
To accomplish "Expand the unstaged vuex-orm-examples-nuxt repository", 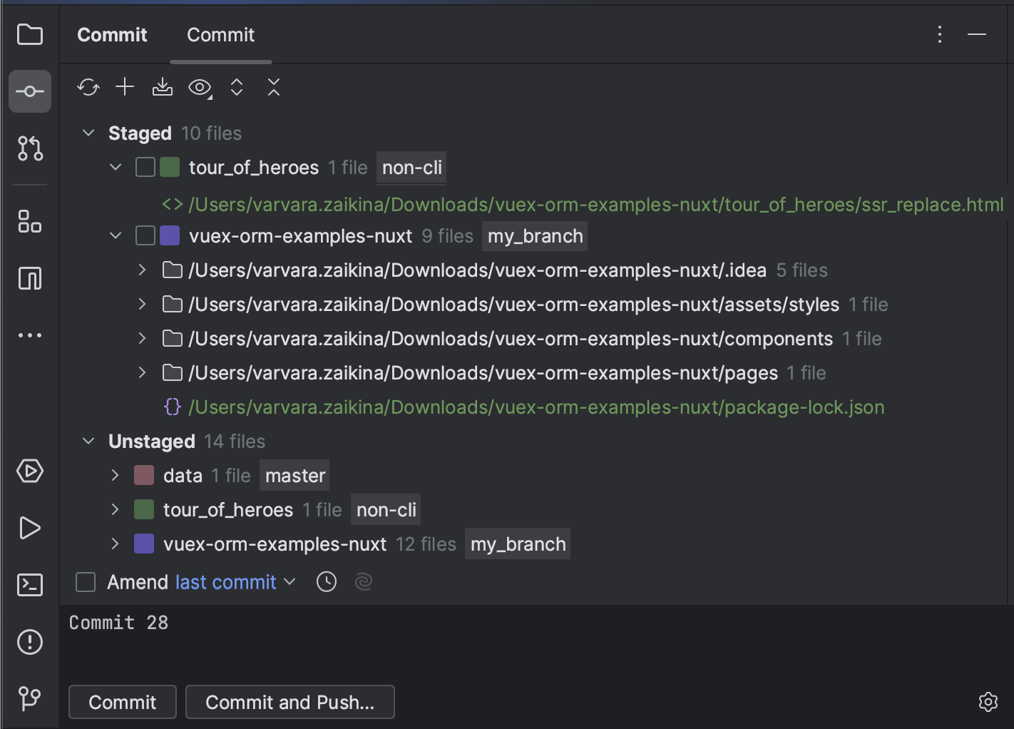I will [115, 544].
